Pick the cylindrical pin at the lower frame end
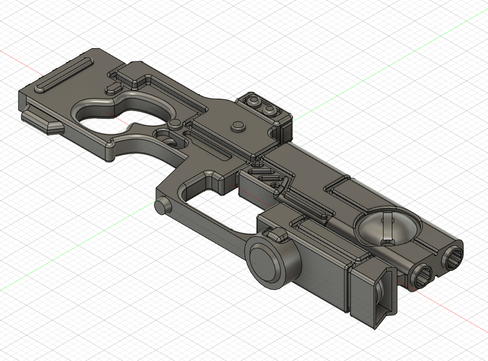 [162, 205]
